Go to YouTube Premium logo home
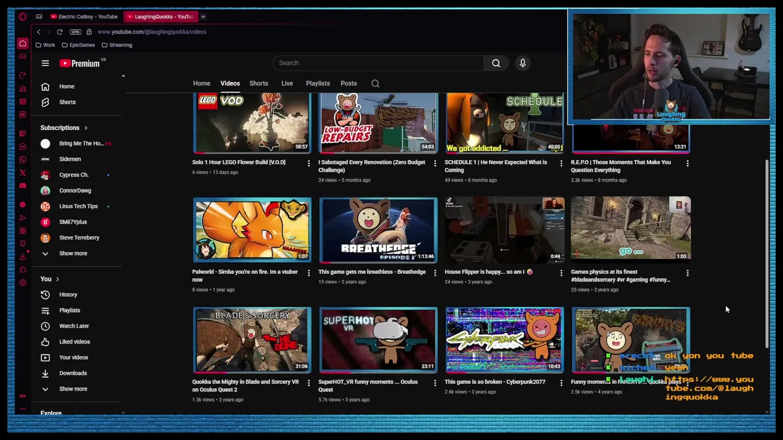Viewport: 783px width, 440px height. [80, 63]
